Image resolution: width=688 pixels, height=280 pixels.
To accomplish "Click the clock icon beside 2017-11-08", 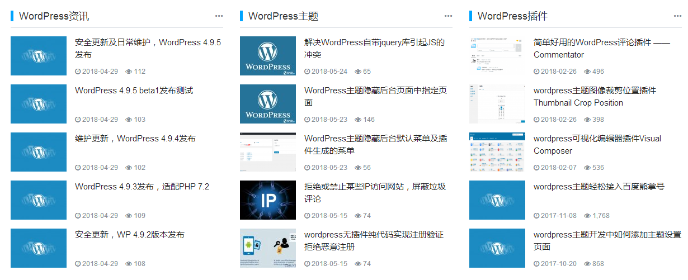I will click(x=536, y=216).
